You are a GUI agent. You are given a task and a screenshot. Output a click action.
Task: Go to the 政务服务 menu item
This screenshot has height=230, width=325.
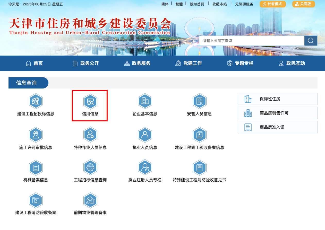coord(137,63)
